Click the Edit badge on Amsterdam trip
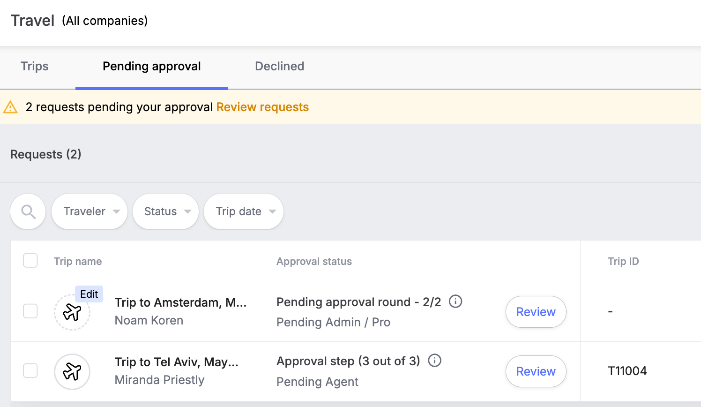The height and width of the screenshot is (407, 701). tap(89, 294)
